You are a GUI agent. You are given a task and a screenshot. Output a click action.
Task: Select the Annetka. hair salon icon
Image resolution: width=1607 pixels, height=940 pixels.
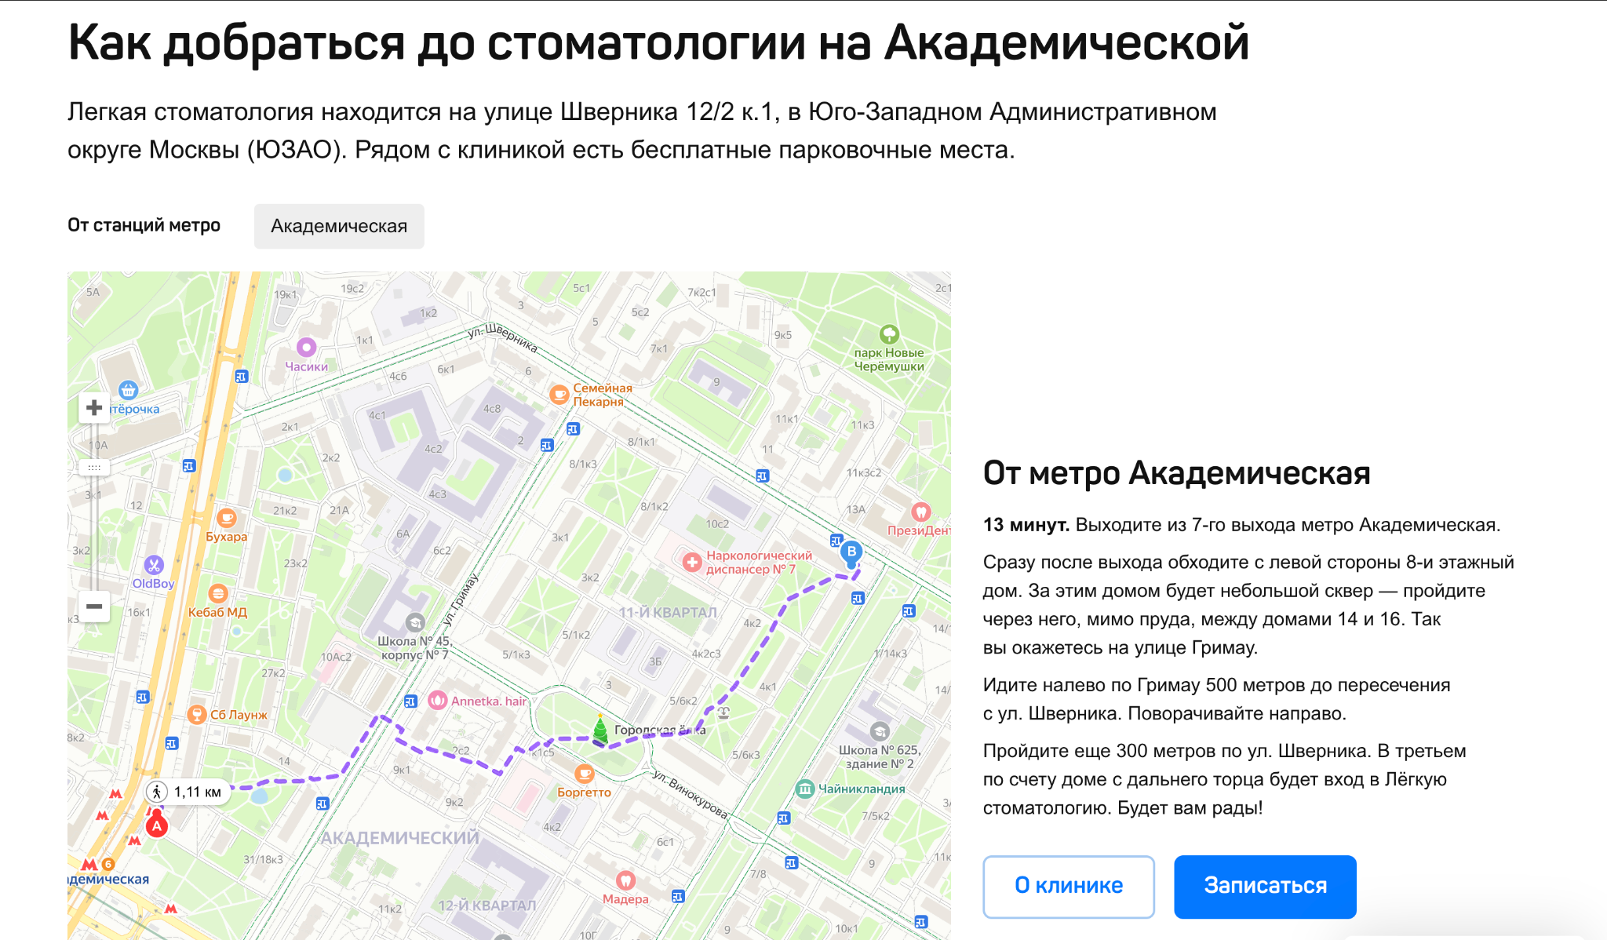[439, 701]
